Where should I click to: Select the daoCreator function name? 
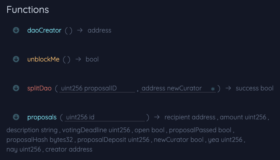pyautogui.click(x=44, y=30)
